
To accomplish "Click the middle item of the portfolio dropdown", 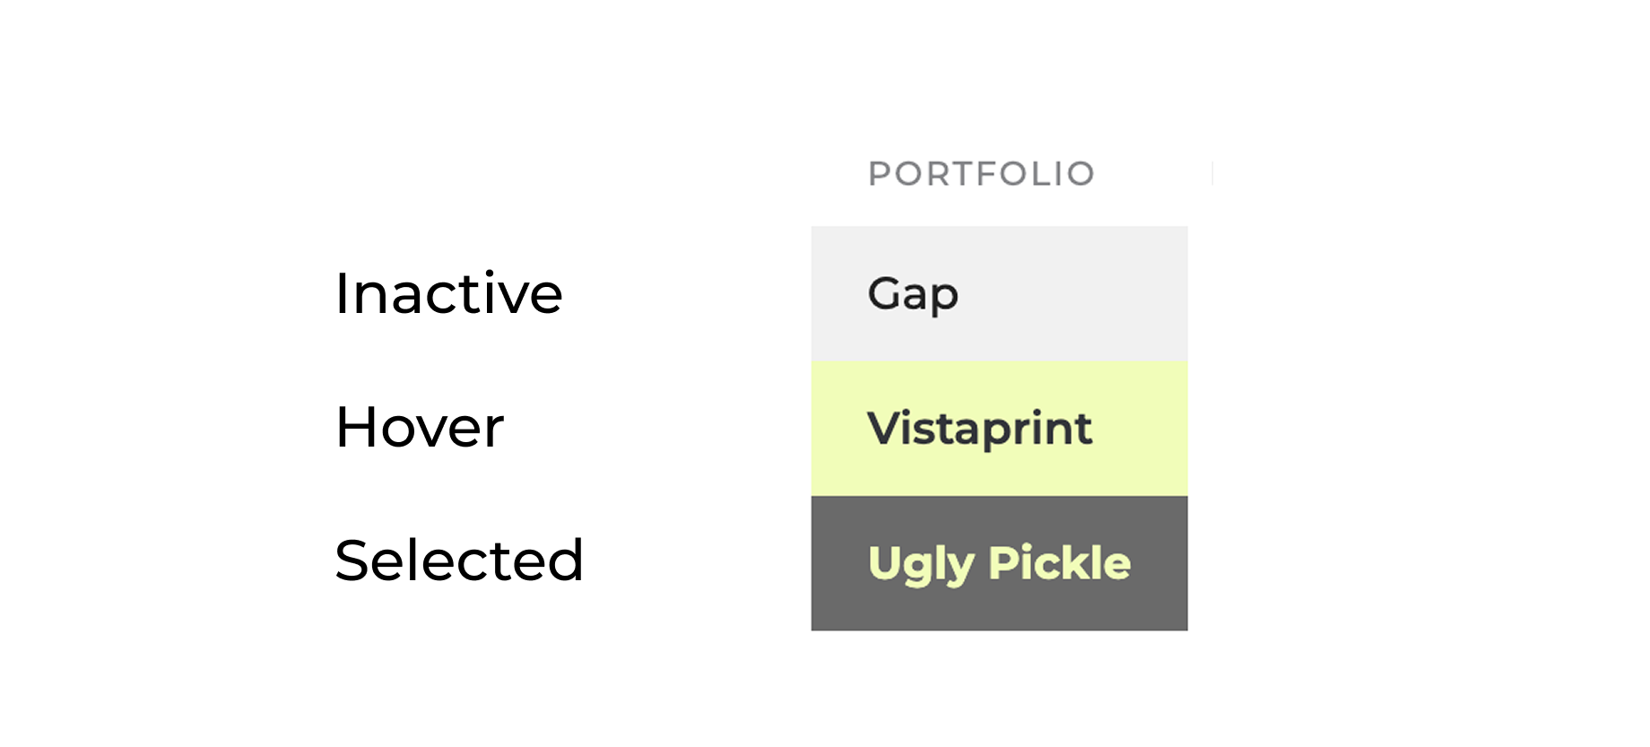I will [998, 429].
